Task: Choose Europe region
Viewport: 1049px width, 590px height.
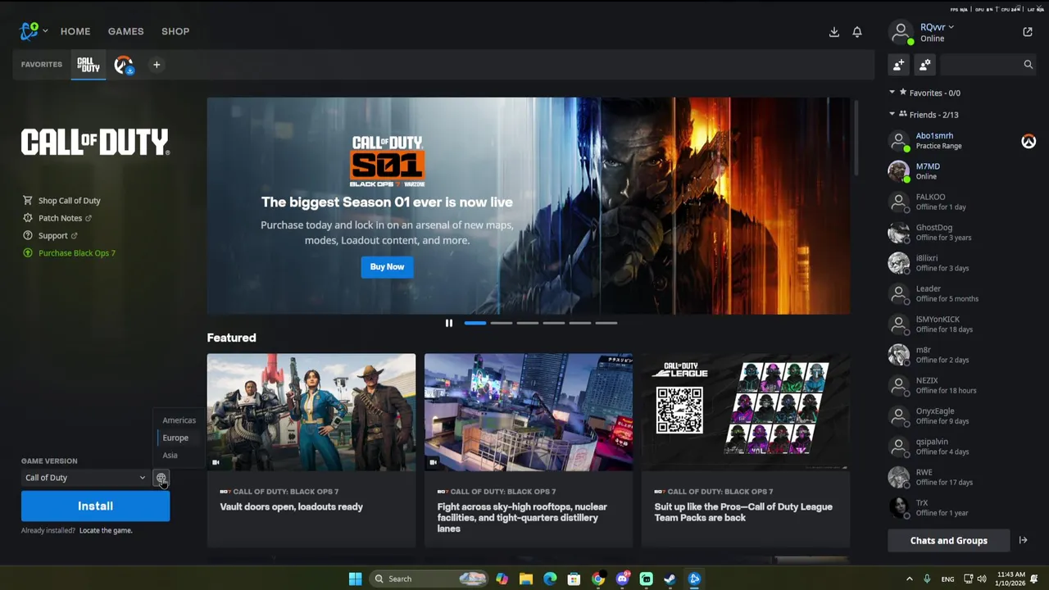Action: (175, 438)
